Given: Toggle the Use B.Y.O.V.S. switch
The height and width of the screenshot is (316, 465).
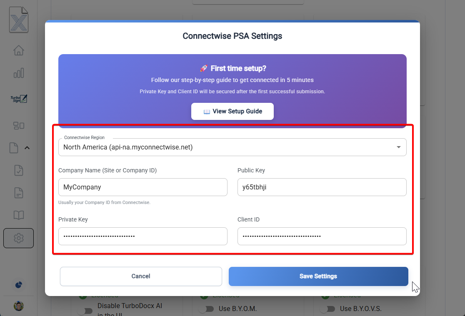Looking at the screenshot, I should tap(327, 309).
